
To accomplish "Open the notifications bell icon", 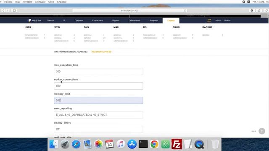I will (x=209, y=21).
